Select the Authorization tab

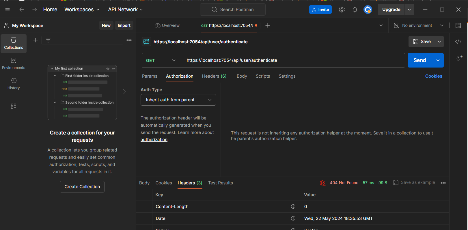click(x=180, y=76)
